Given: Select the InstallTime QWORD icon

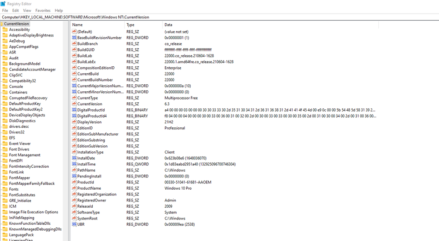Looking at the screenshot, I should click(x=74, y=164).
